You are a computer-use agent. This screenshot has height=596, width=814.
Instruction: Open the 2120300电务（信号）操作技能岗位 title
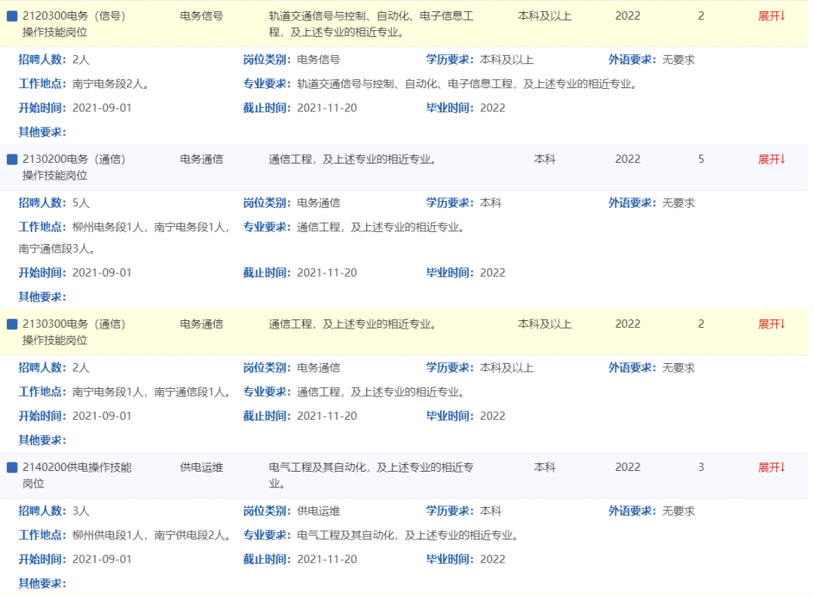(74, 23)
